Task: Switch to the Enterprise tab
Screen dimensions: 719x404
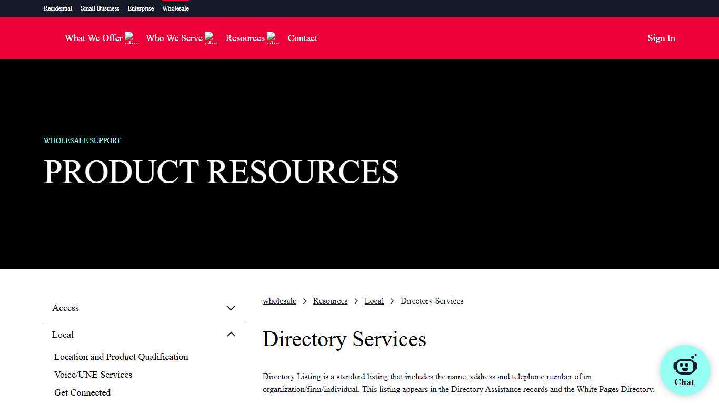Action: coord(141,8)
